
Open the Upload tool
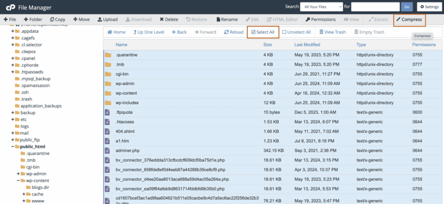(108, 19)
